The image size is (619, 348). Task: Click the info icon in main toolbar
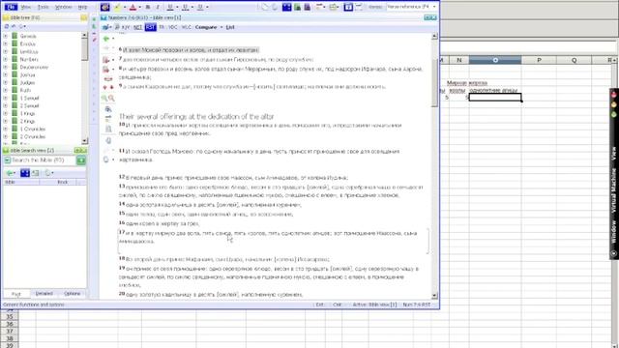click(348, 7)
